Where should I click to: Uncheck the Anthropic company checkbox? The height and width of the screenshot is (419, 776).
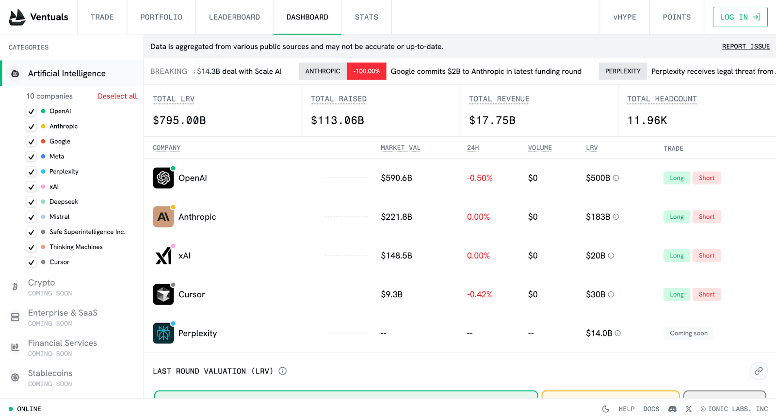pyautogui.click(x=32, y=127)
